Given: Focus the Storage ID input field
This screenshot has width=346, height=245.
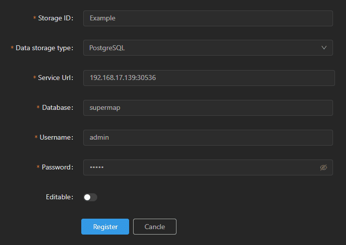Looking at the screenshot, I should pyautogui.click(x=208, y=18).
